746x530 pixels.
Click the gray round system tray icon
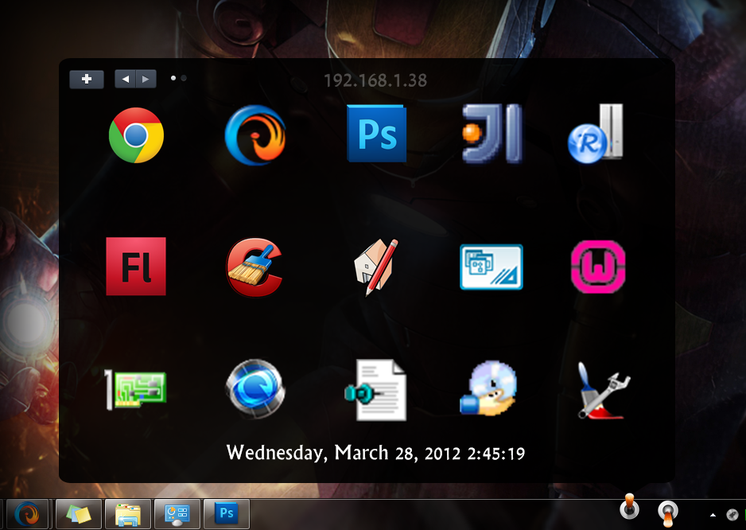click(732, 515)
